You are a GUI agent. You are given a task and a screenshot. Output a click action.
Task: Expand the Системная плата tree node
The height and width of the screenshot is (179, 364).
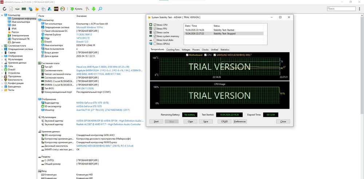pos(2,46)
